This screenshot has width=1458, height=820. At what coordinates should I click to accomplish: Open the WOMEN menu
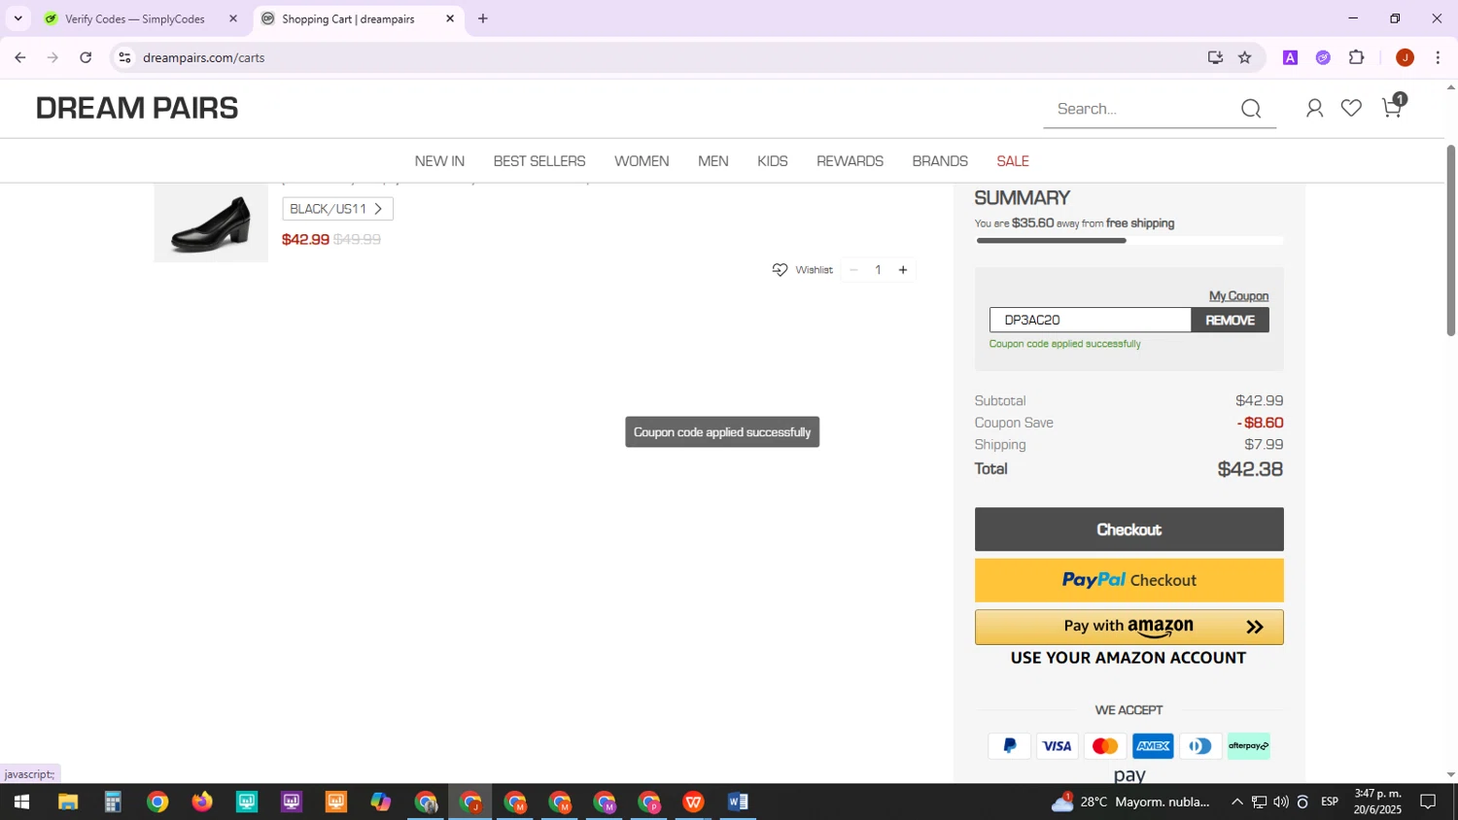[x=642, y=161]
